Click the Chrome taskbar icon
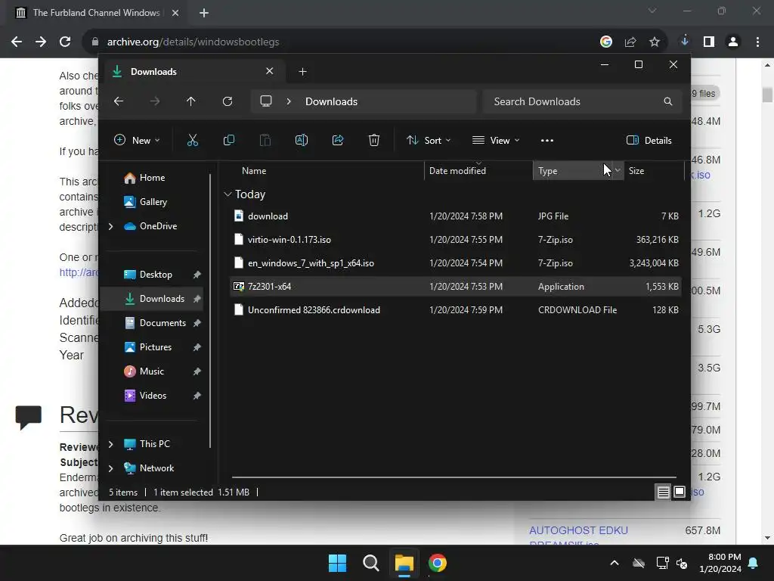The image size is (774, 581). [x=438, y=563]
